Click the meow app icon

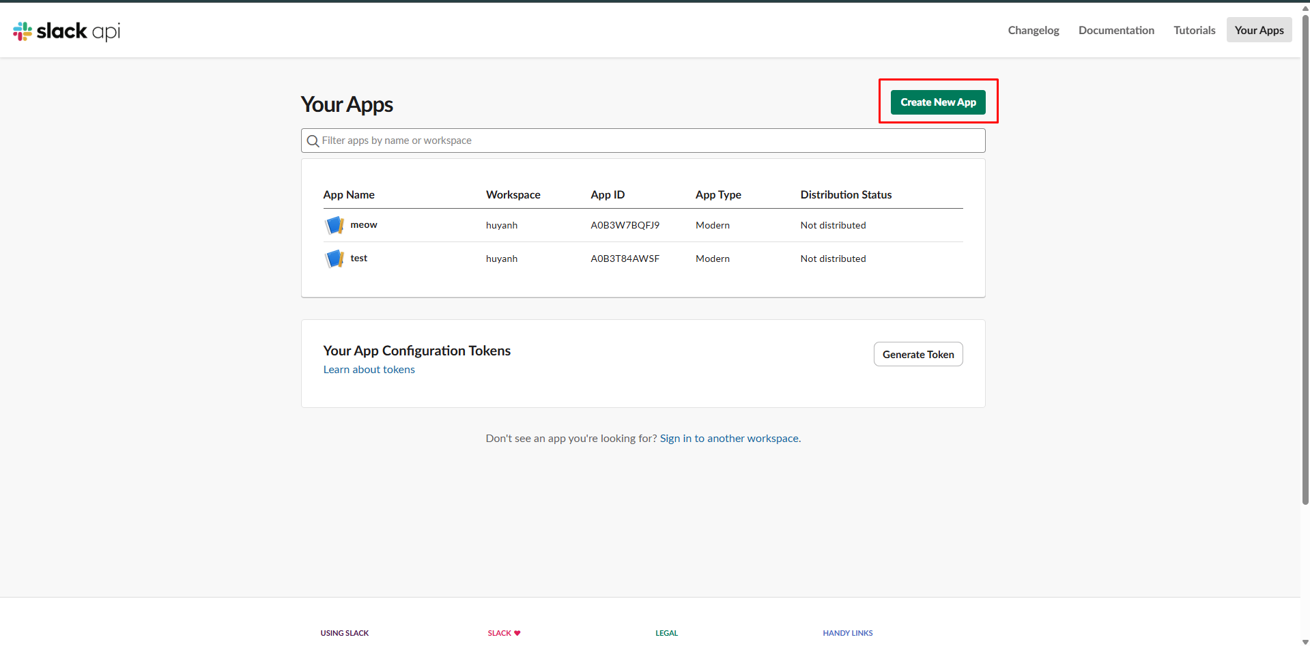coord(334,225)
